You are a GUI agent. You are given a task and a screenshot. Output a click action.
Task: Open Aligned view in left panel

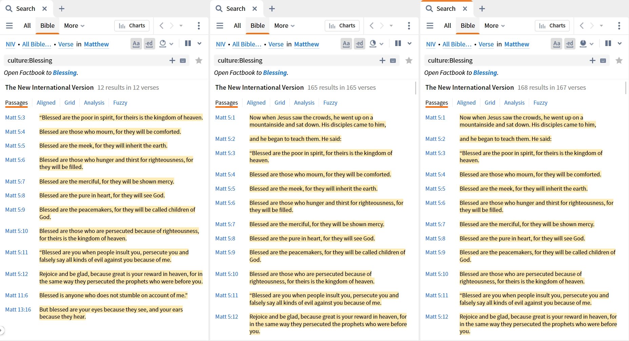tap(46, 103)
